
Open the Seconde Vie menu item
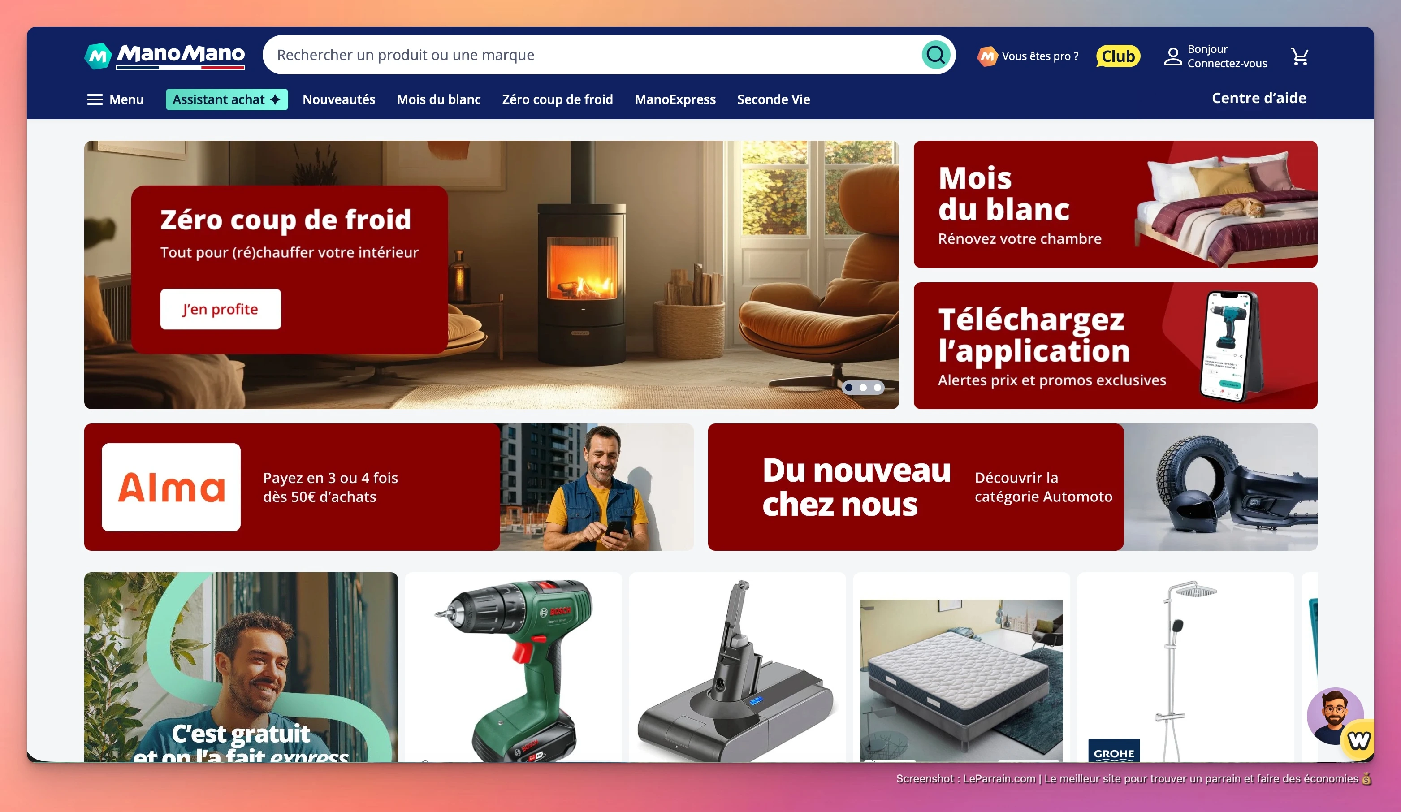tap(774, 99)
